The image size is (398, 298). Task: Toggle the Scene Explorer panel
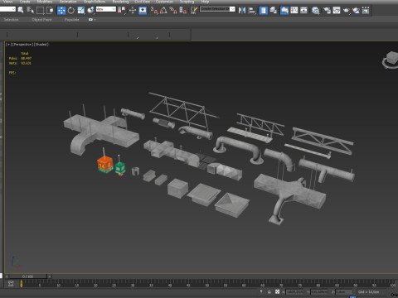264,10
